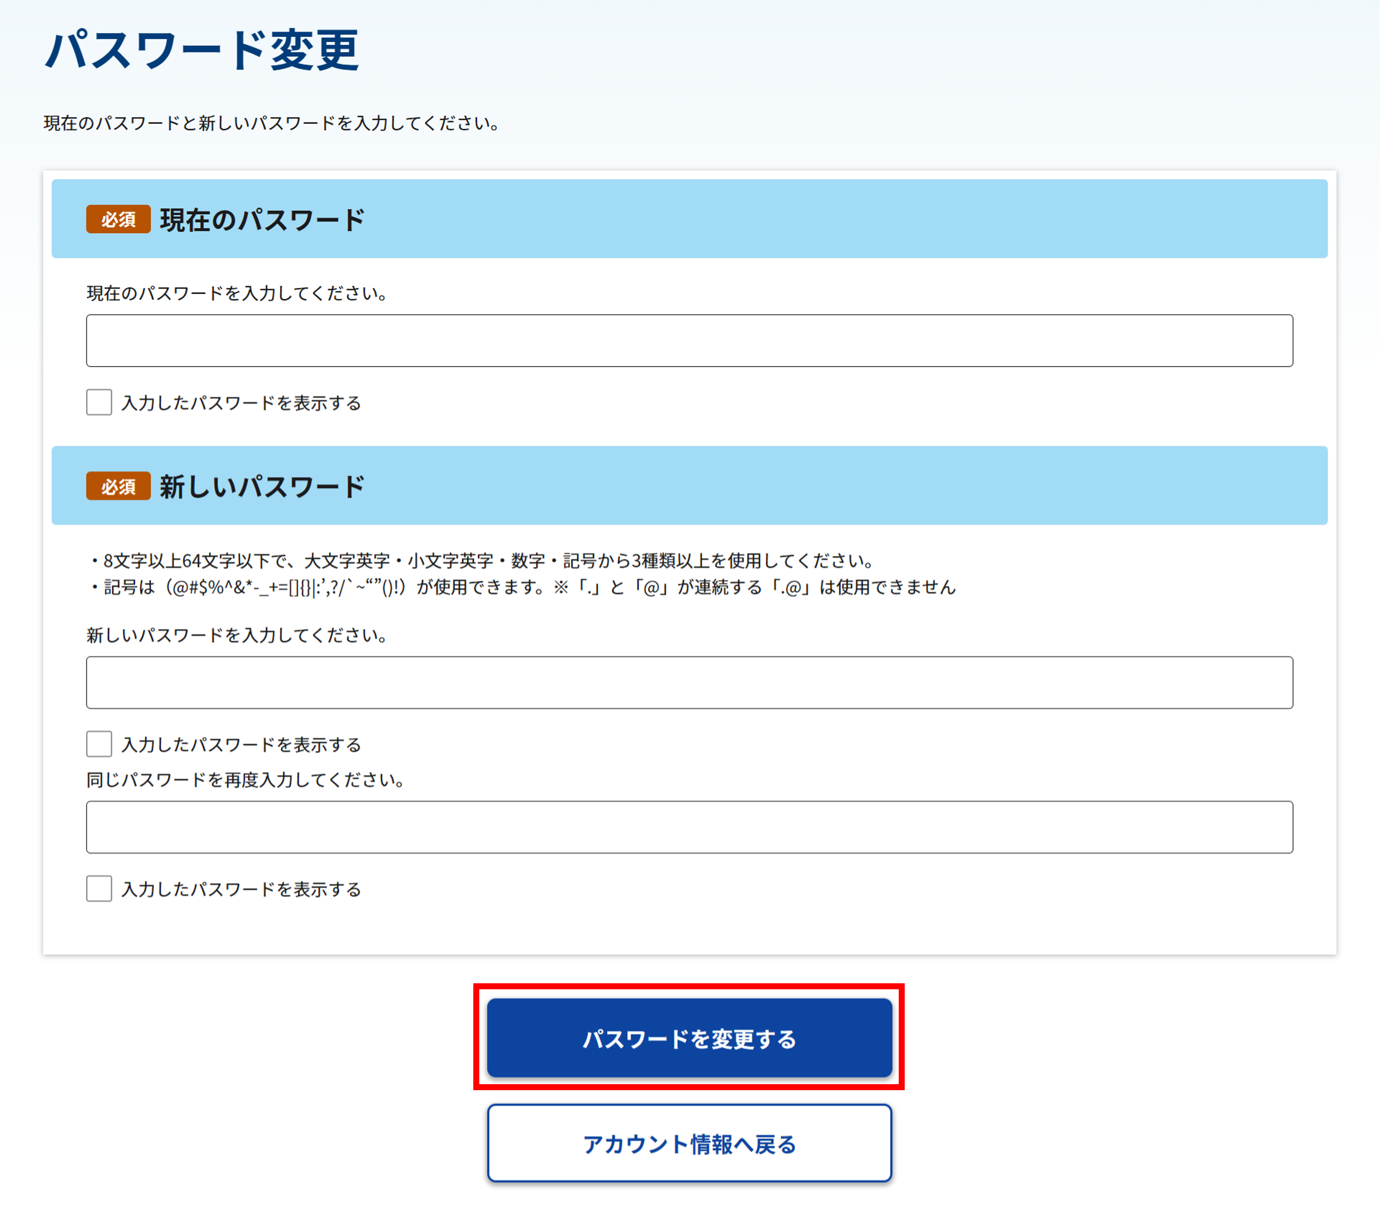1381x1215 pixels.
Task: Click the re-enter password confirmation field
Action: point(690,828)
